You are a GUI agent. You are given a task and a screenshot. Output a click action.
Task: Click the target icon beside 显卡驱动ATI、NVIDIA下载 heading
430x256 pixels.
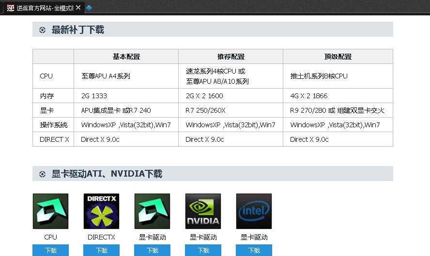(42, 174)
